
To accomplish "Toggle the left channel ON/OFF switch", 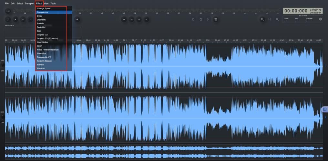I will 3,65.
